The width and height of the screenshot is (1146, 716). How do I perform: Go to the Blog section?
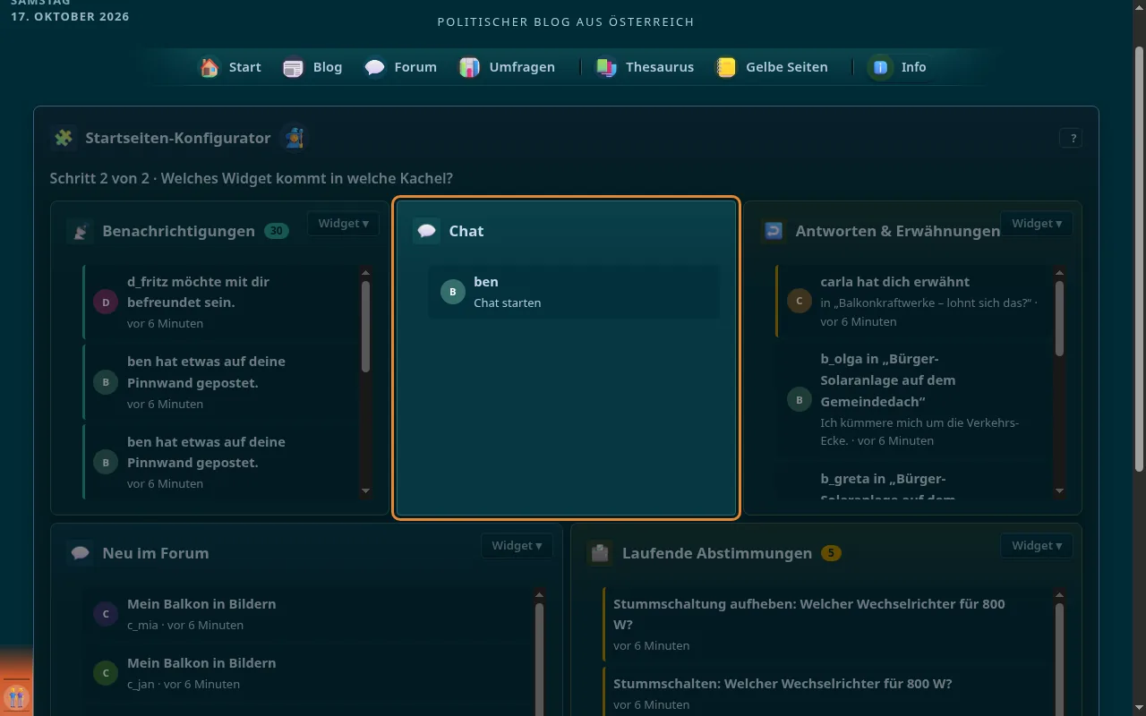point(312,67)
